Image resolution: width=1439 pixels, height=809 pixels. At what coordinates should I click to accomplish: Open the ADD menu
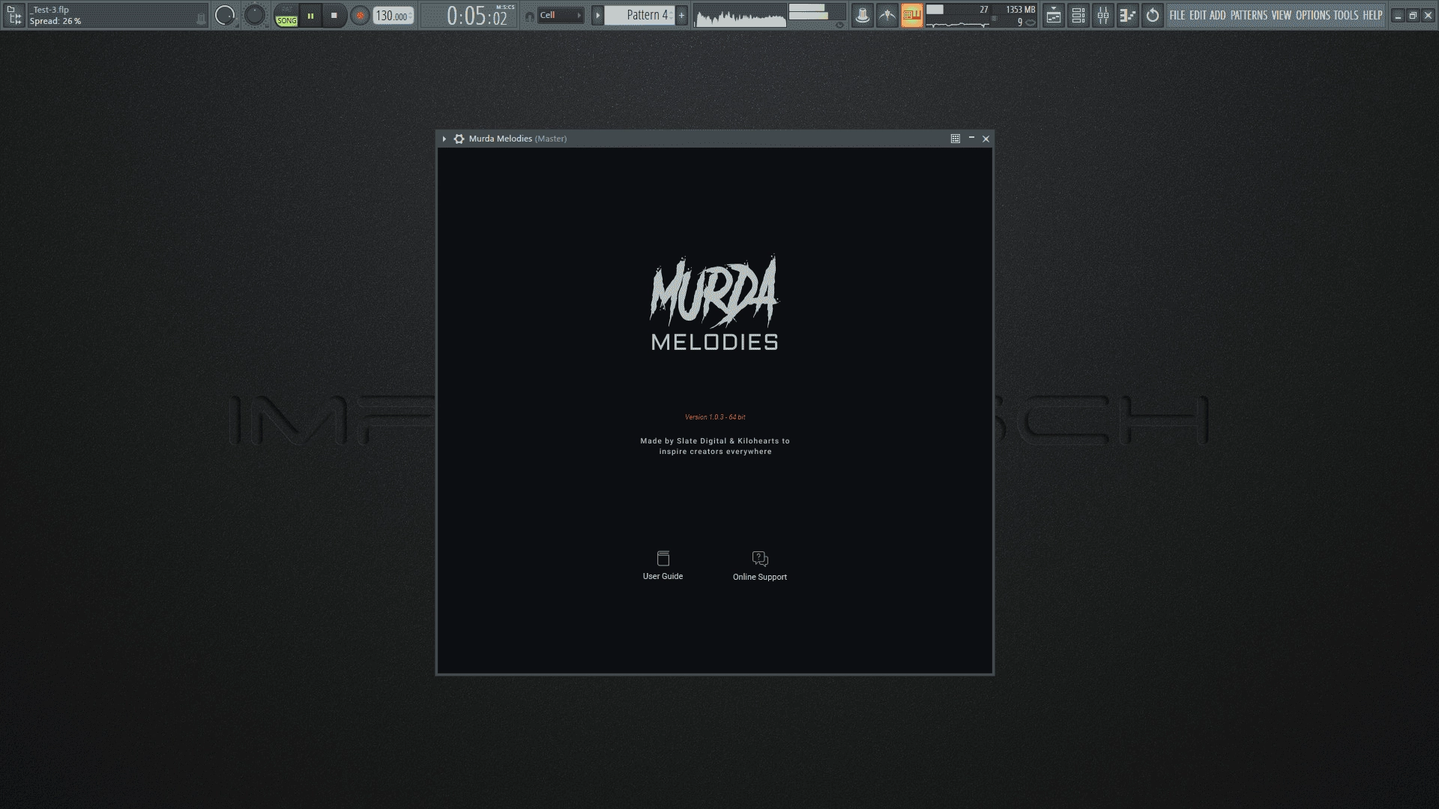click(1218, 15)
